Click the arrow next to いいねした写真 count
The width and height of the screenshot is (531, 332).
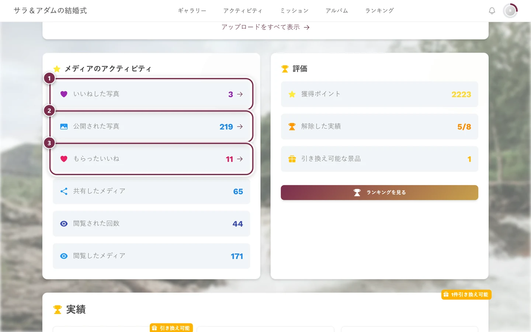click(240, 94)
